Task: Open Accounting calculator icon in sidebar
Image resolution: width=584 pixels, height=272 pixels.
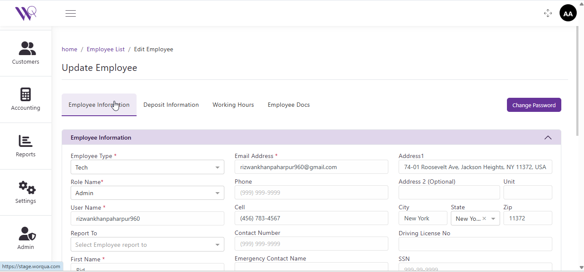Action: click(26, 95)
